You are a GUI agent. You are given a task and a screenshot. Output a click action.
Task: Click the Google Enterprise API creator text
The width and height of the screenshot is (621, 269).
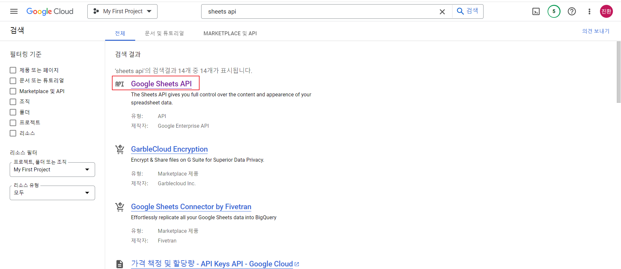click(x=183, y=126)
